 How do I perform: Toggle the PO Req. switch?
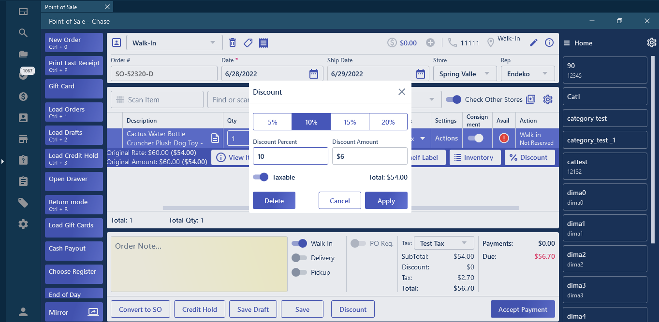click(358, 243)
